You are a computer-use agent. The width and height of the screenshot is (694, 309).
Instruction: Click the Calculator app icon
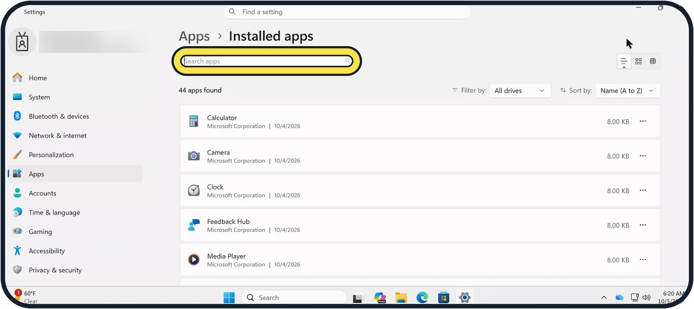click(x=193, y=121)
